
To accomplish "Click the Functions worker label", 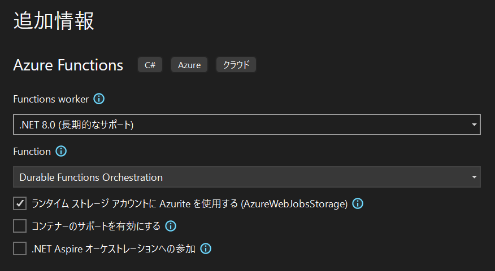I will tap(51, 99).
